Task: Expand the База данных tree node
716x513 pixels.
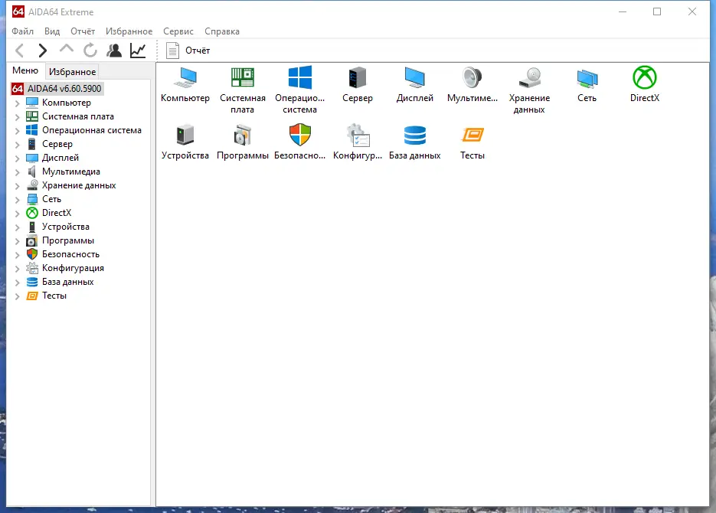Action: (x=18, y=283)
